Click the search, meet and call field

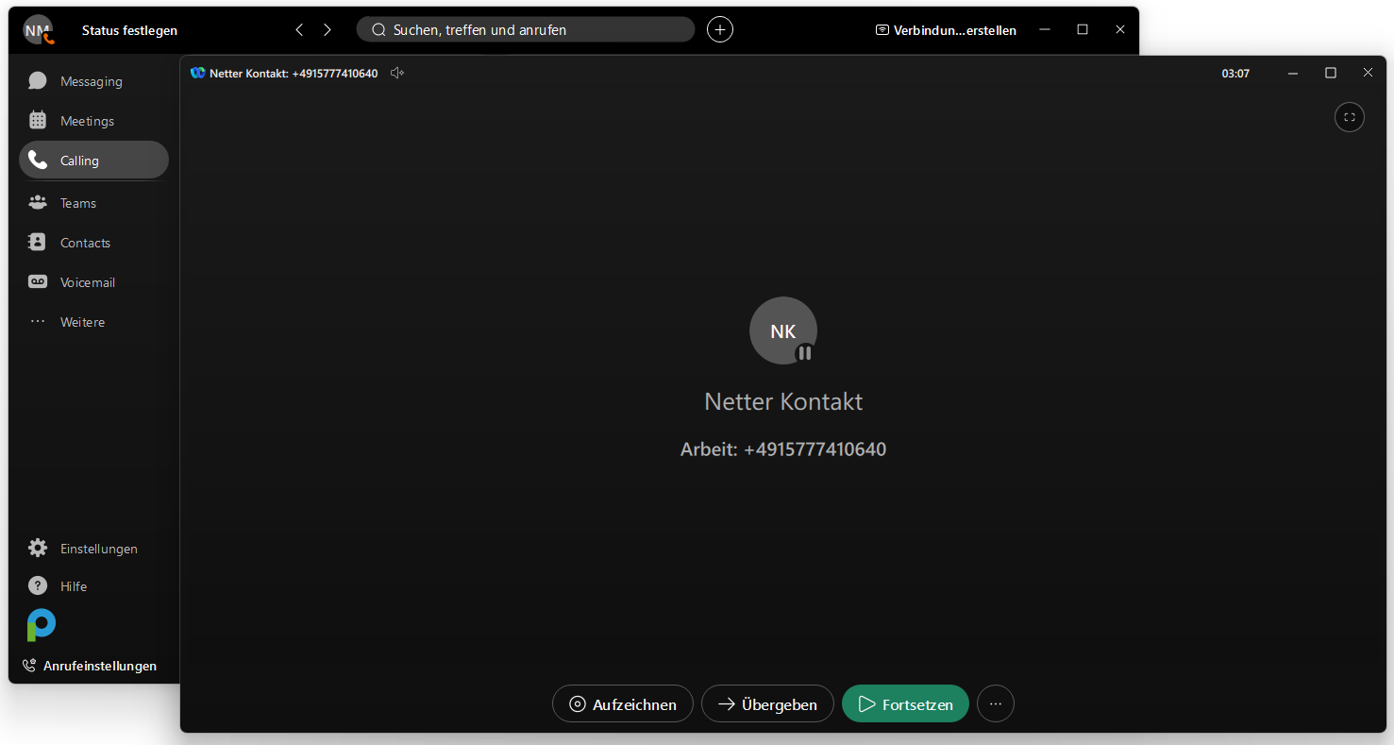pos(525,30)
